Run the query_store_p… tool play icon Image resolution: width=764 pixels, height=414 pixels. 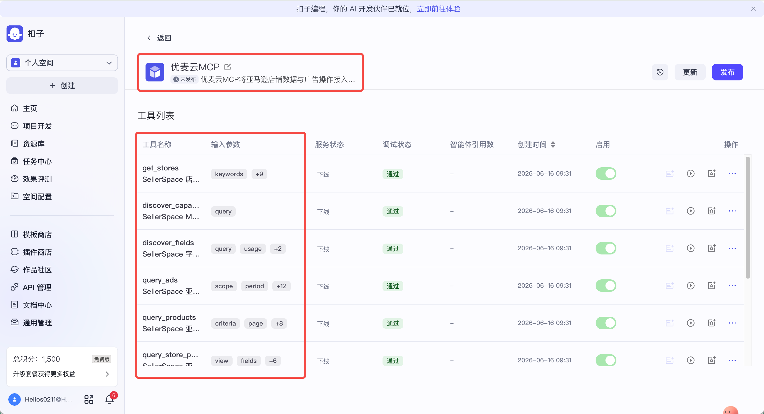click(691, 360)
